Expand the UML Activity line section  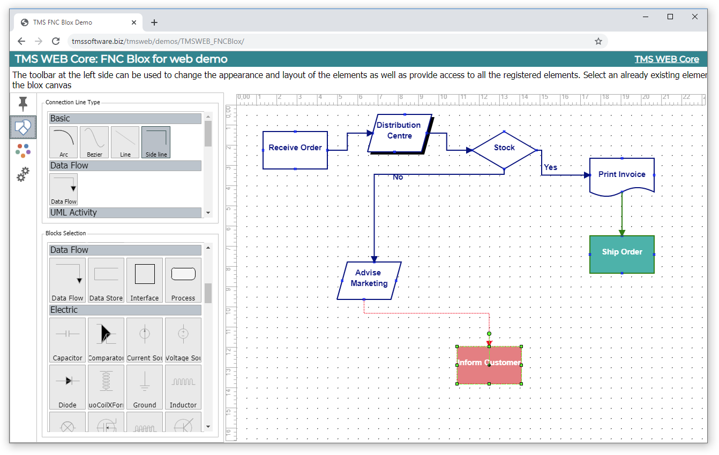pyautogui.click(x=125, y=212)
